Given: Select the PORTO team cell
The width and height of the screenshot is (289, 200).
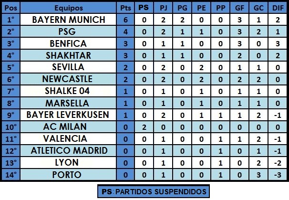Looking at the screenshot, I should point(68,175).
